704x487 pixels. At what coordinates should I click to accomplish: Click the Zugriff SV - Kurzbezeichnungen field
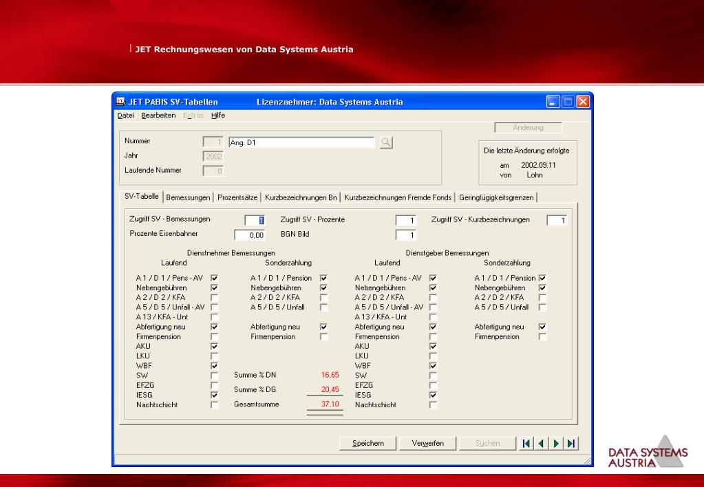point(557,220)
